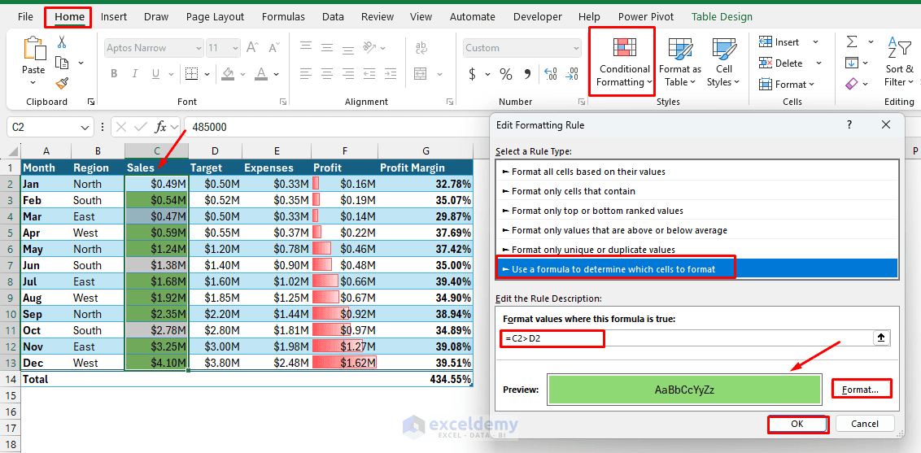921x453 pixels.
Task: Open the font size dropdown
Action: 235,47
